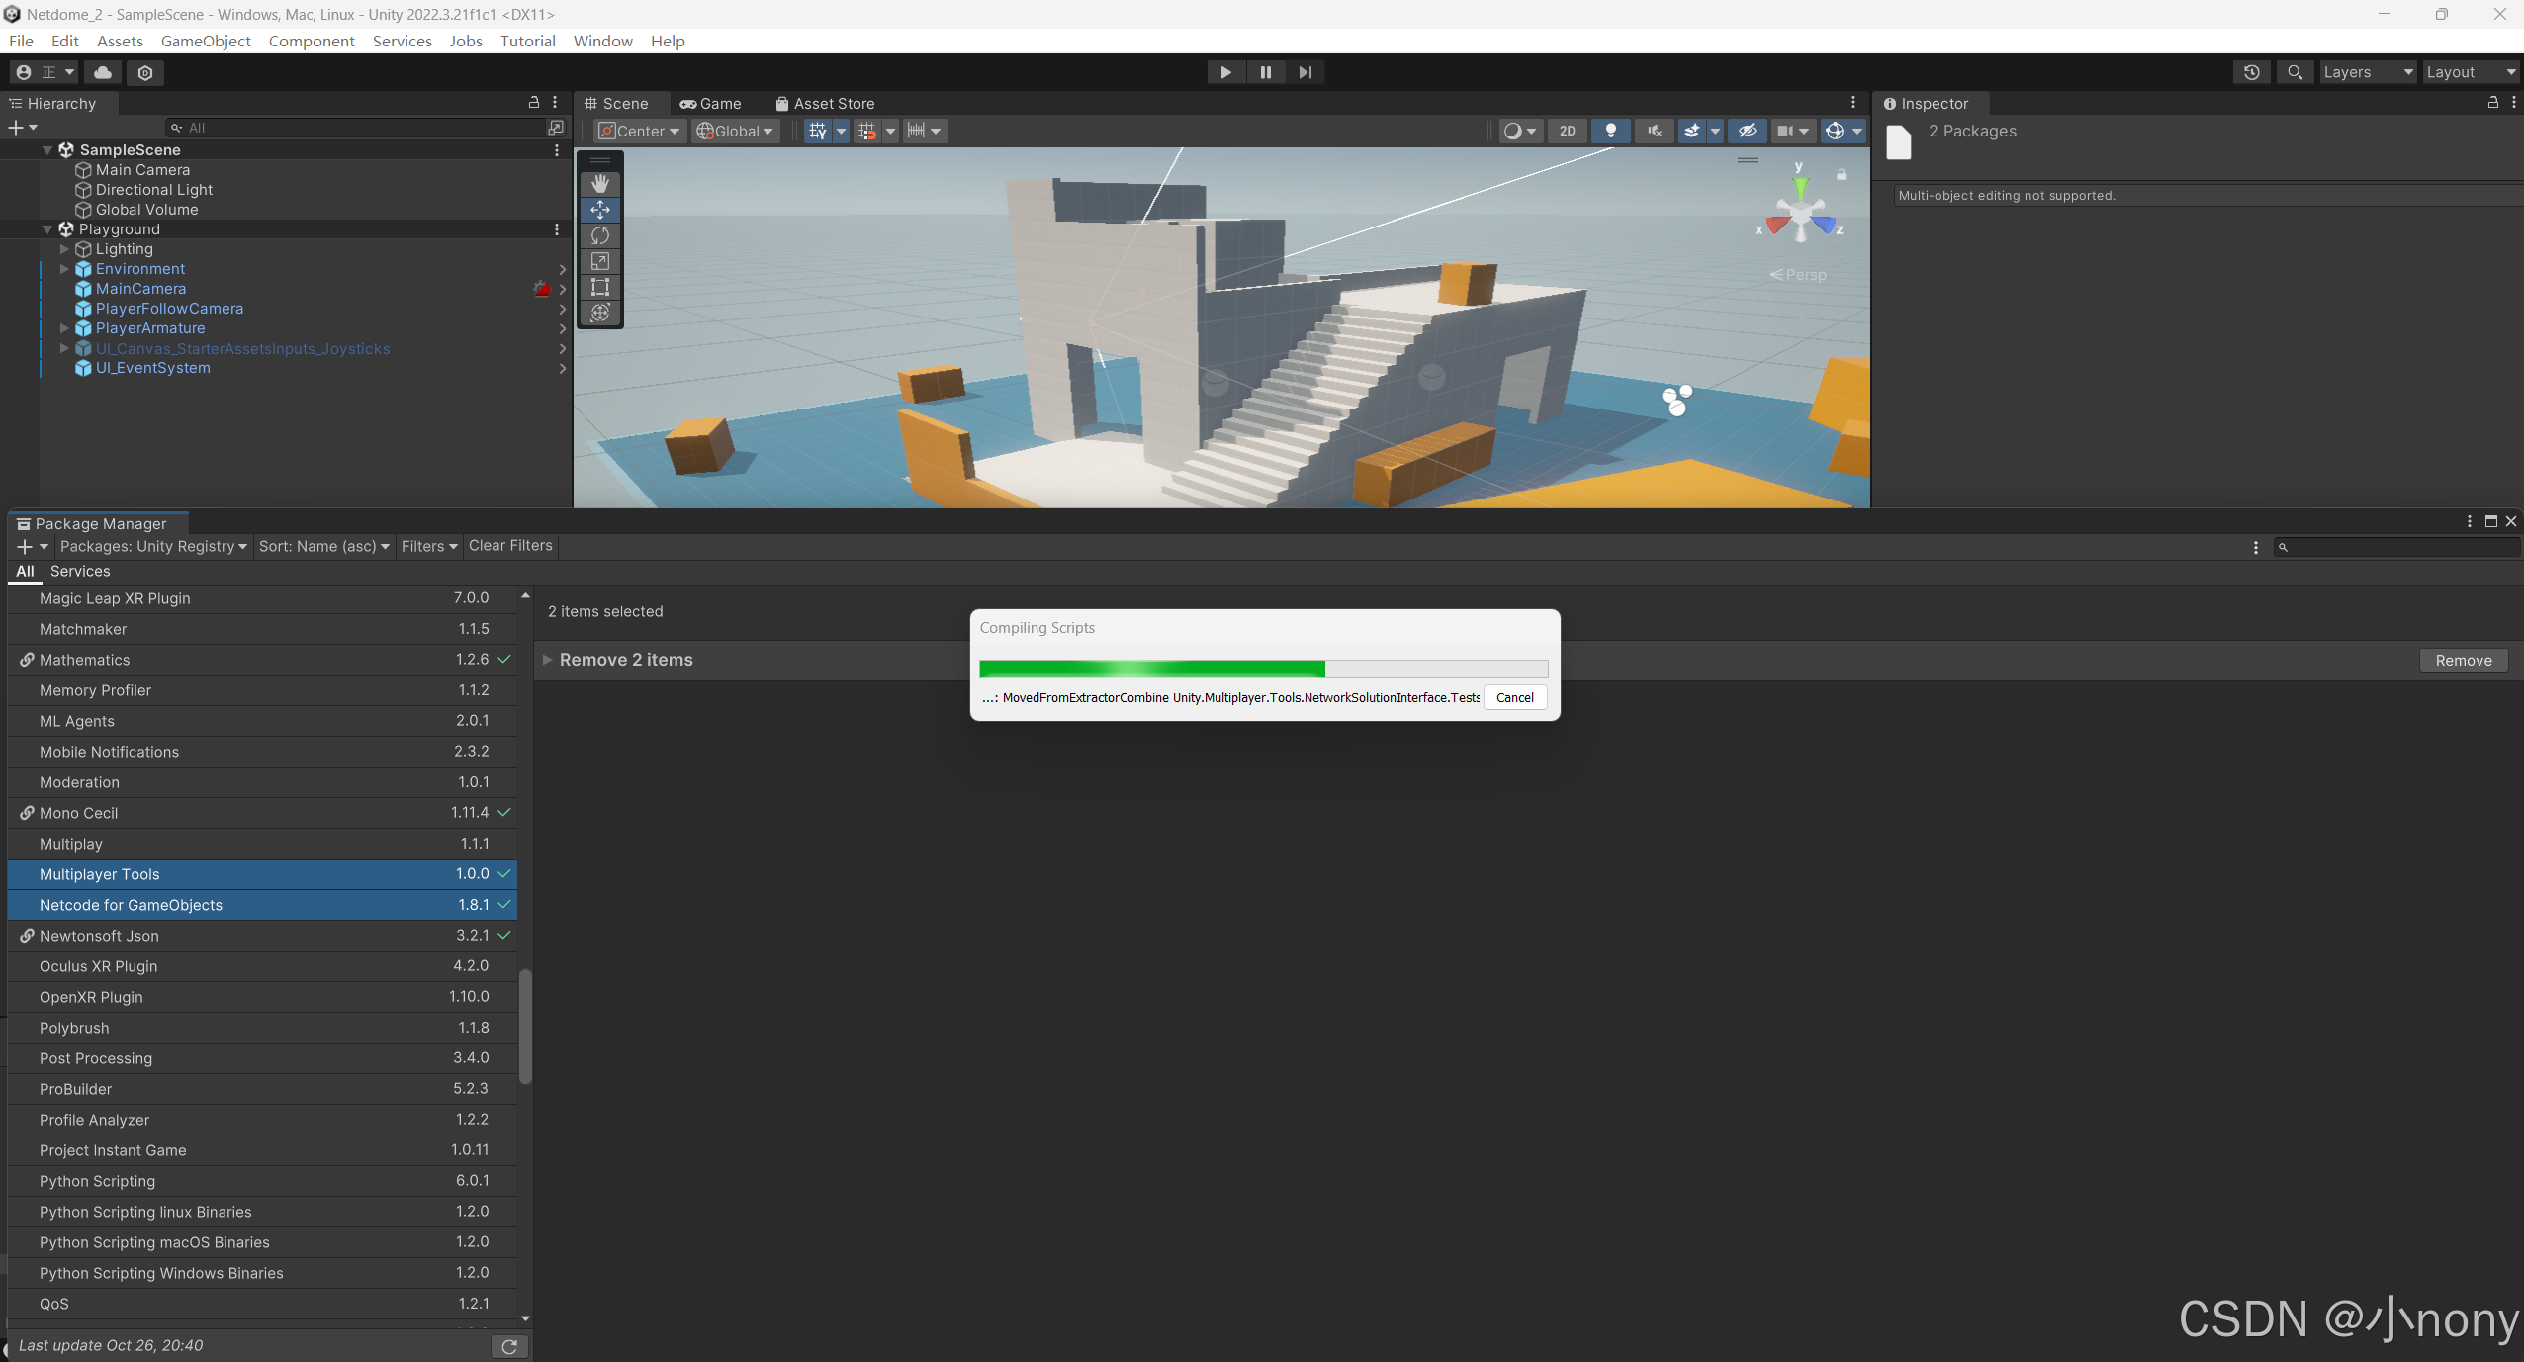Click the Remove button

pos(2464,660)
